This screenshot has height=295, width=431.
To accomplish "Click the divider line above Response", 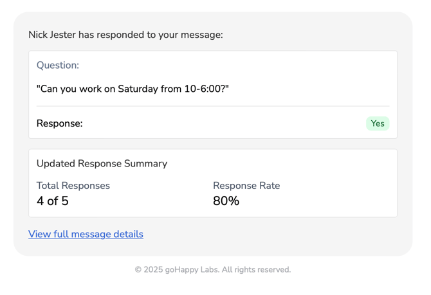I will [x=212, y=106].
